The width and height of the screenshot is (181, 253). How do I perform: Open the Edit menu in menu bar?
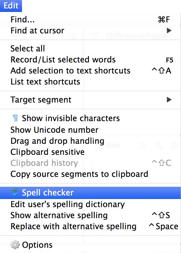pyautogui.click(x=11, y=6)
